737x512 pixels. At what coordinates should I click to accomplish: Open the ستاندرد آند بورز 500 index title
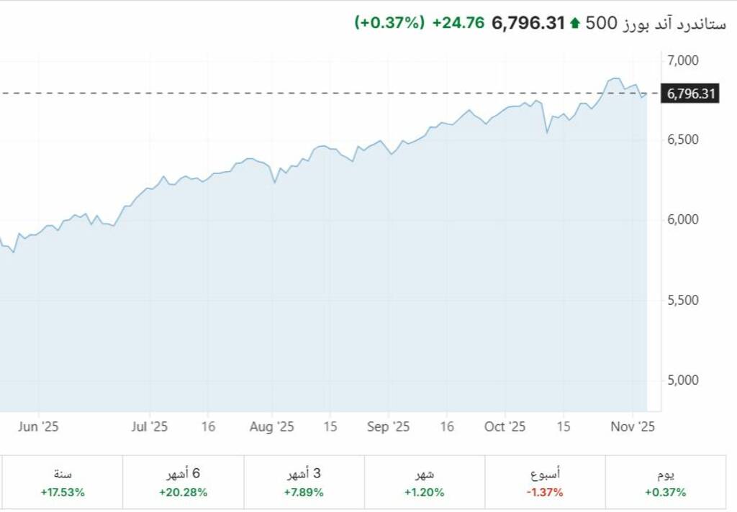[656, 23]
